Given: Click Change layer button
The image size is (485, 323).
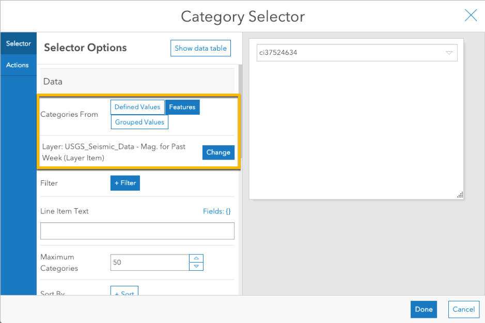Looking at the screenshot, I should [218, 152].
